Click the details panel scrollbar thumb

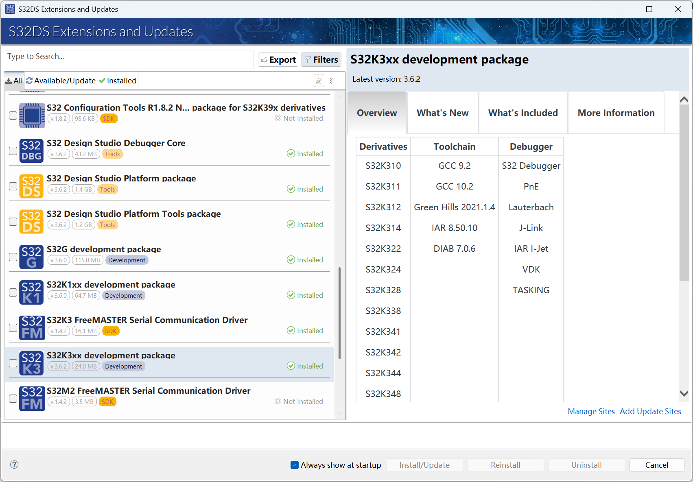point(684,193)
